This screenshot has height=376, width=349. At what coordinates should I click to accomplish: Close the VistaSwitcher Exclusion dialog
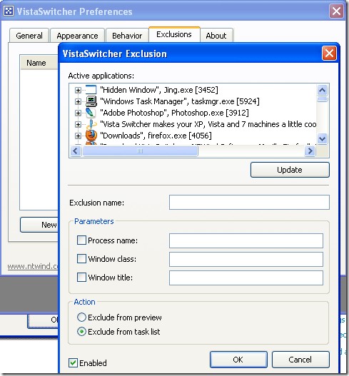pyautogui.click(x=329, y=53)
